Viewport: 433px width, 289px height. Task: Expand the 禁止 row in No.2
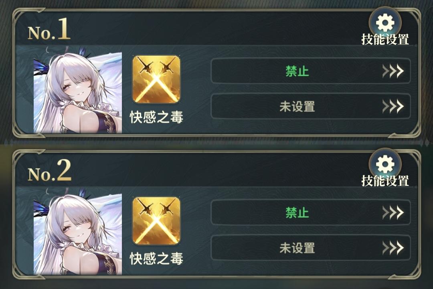tap(311, 212)
